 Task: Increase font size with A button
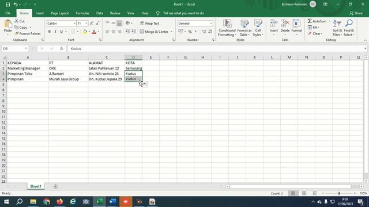(x=92, y=23)
